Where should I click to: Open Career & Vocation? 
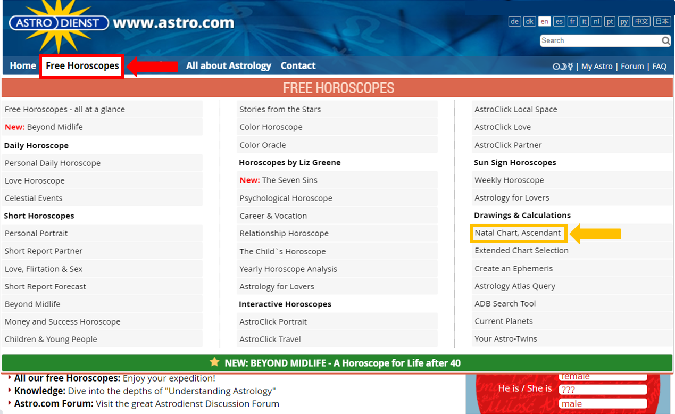pyautogui.click(x=337, y=216)
